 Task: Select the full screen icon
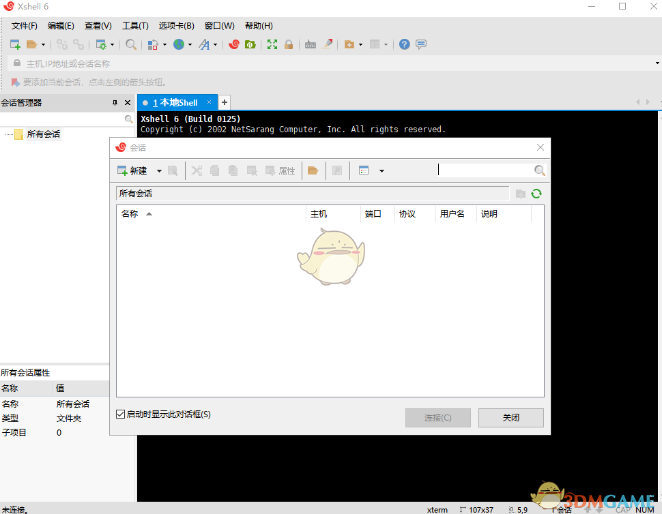(271, 44)
